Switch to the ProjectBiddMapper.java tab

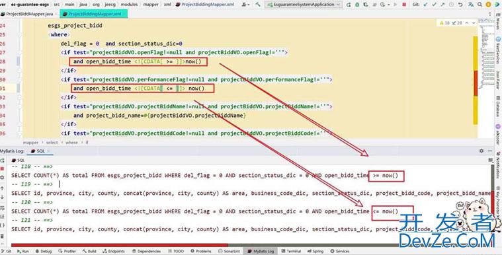pyautogui.click(x=27, y=14)
